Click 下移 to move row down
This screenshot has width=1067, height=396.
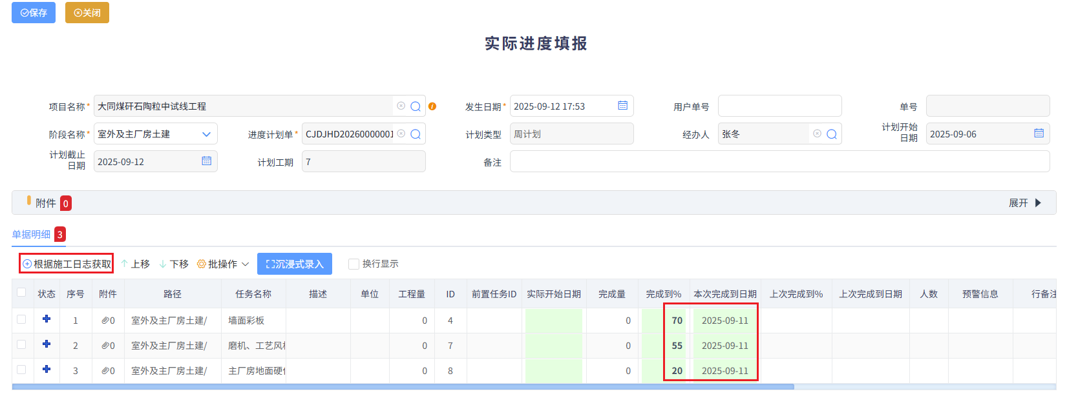point(174,264)
